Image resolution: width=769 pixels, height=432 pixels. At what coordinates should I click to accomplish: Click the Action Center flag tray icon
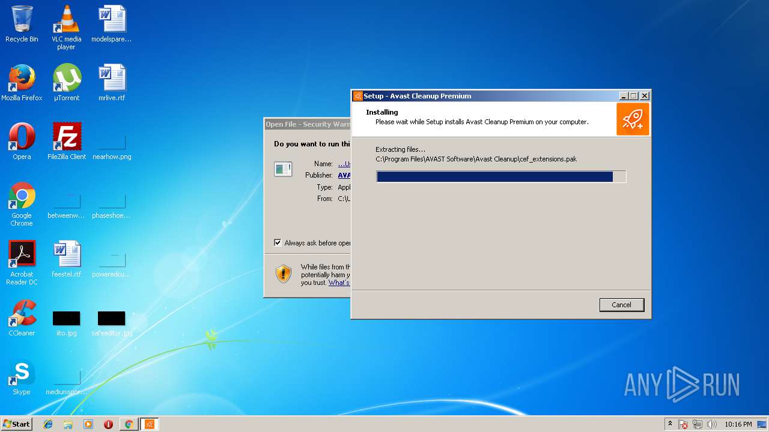683,424
